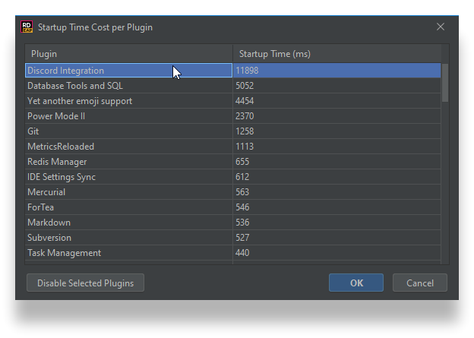Select the Mercurial plugin row
This screenshot has width=474, height=338.
(233, 192)
